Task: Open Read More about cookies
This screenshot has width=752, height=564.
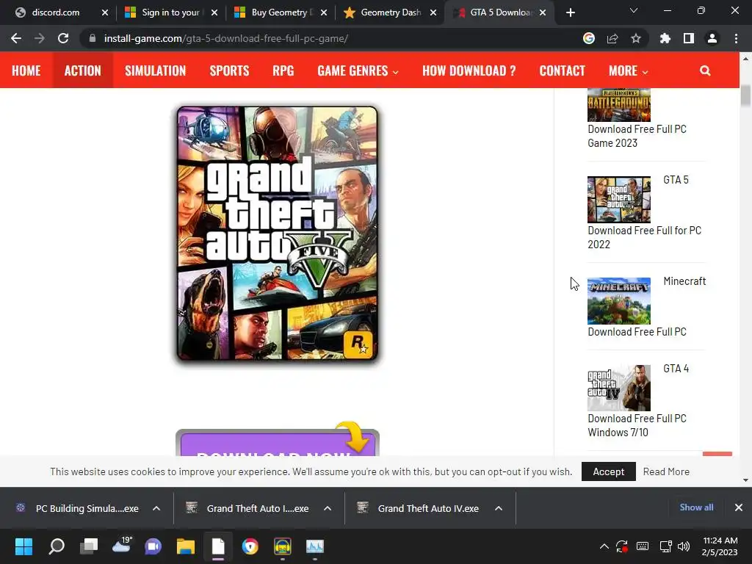Action: [x=666, y=471]
